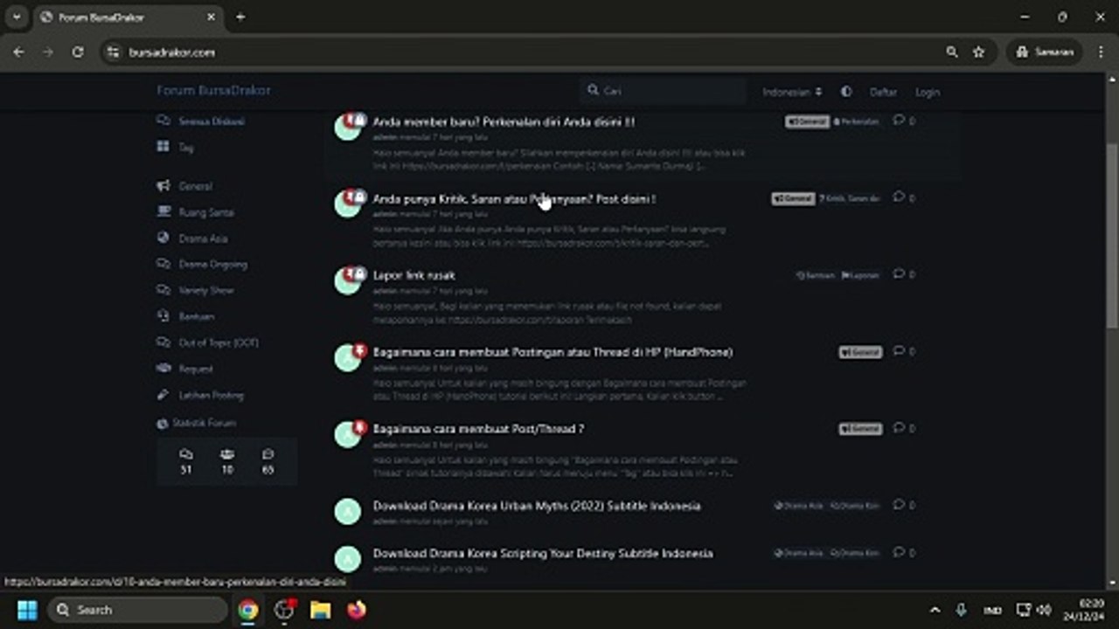Click the Windows taskbar Search box
The width and height of the screenshot is (1119, 629).
(136, 610)
